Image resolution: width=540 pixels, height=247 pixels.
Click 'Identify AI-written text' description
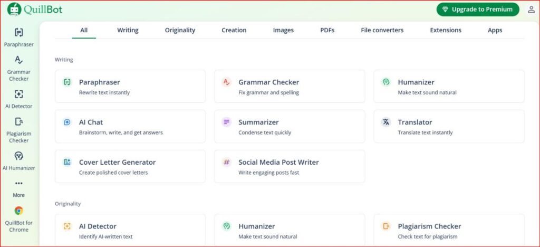pyautogui.click(x=105, y=236)
